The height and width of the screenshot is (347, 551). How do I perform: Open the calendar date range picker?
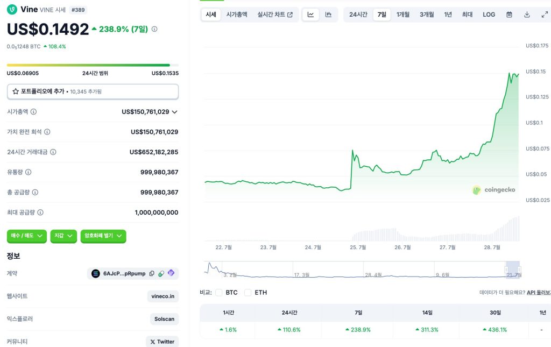tap(509, 15)
